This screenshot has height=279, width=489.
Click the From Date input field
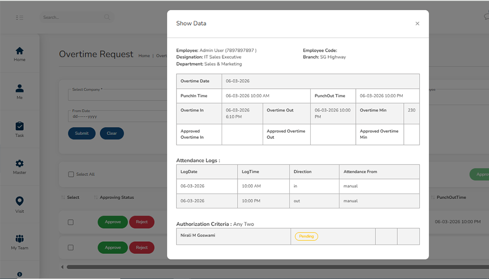click(117, 116)
